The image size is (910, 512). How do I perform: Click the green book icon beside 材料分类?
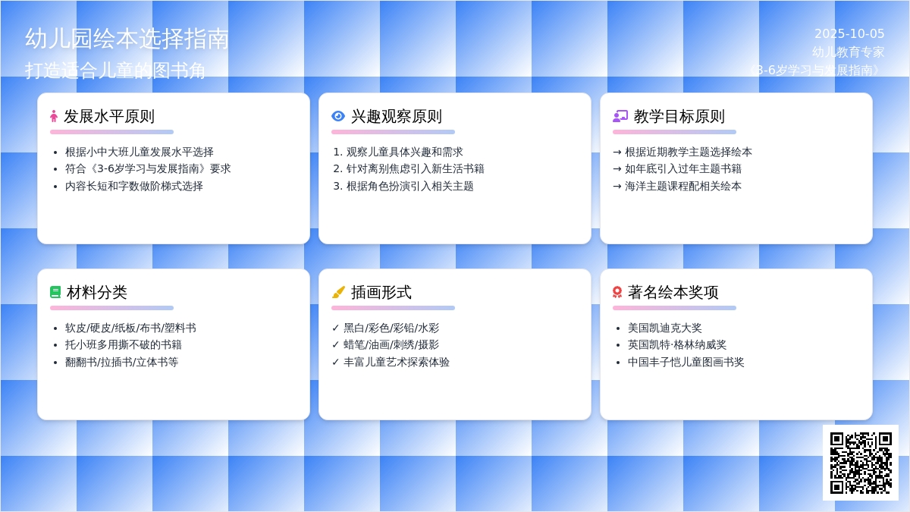pos(55,292)
